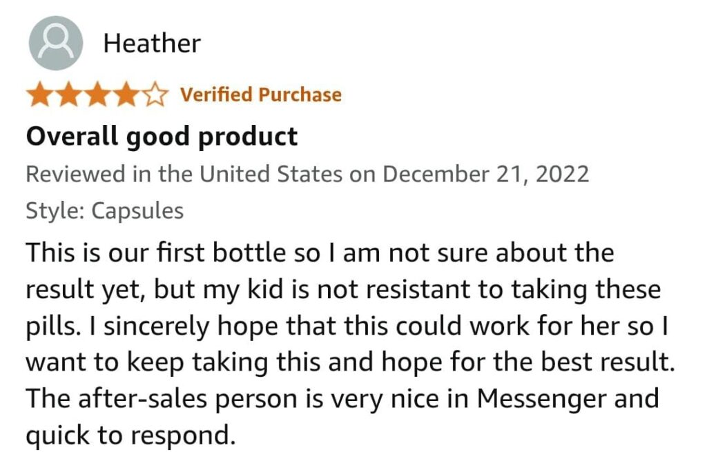Click the first filled rating star
The width and height of the screenshot is (707, 452).
click(40, 95)
